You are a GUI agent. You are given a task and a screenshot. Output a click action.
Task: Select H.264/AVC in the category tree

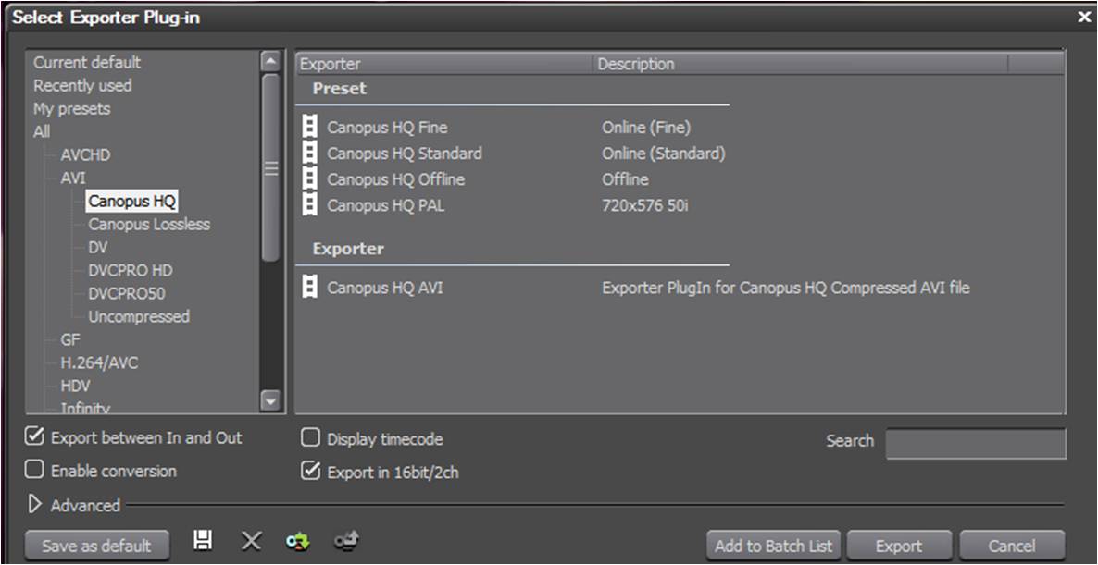pos(99,362)
